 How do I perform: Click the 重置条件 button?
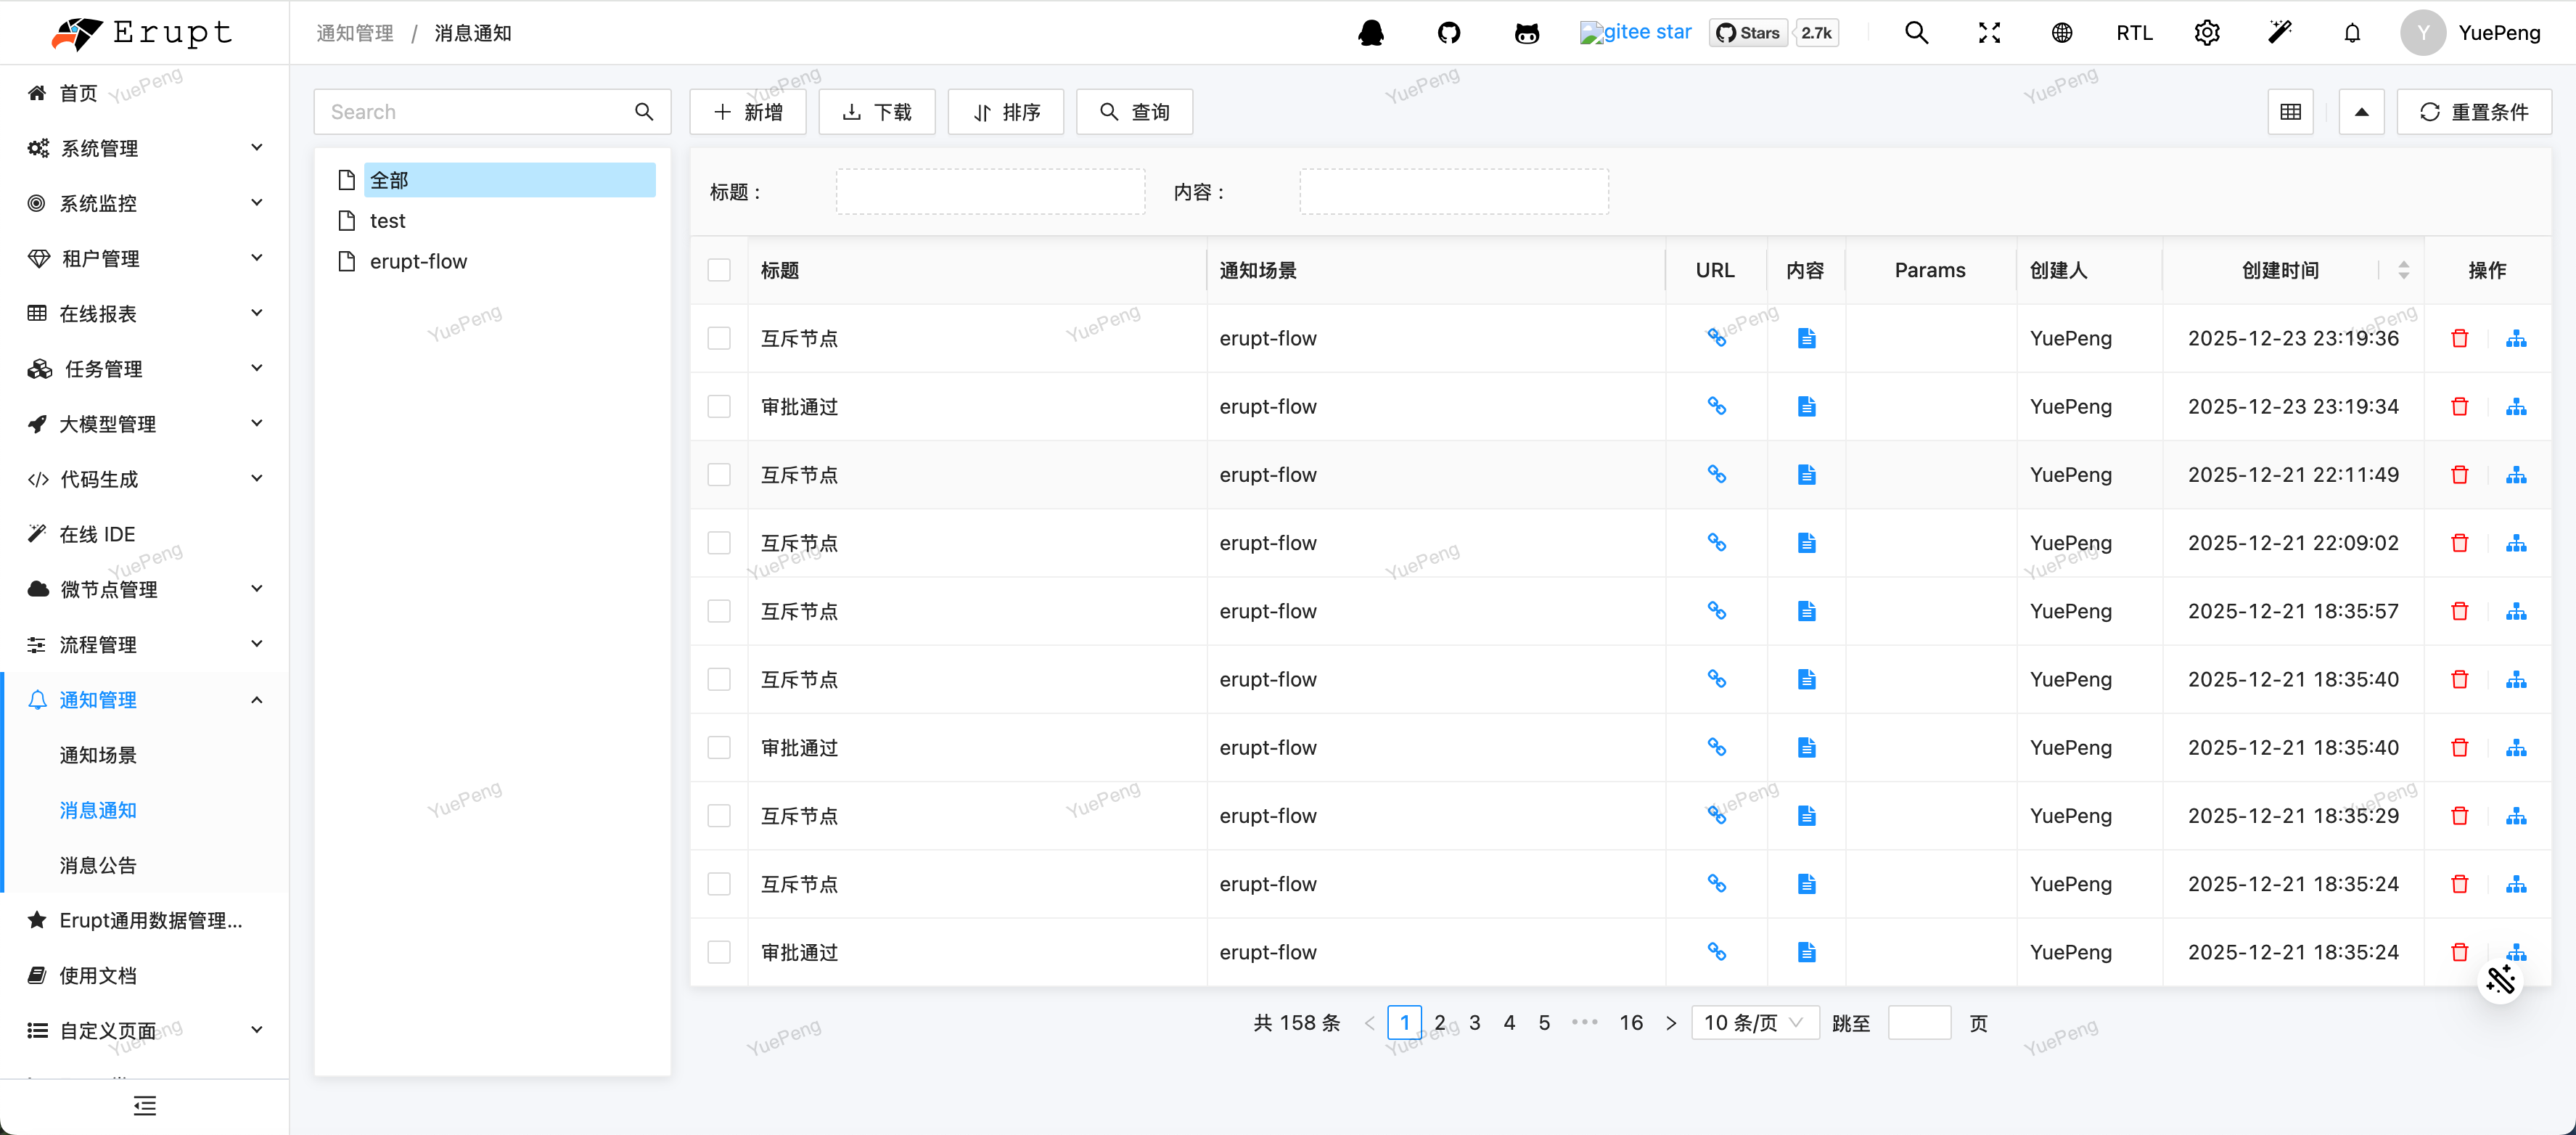click(2474, 112)
